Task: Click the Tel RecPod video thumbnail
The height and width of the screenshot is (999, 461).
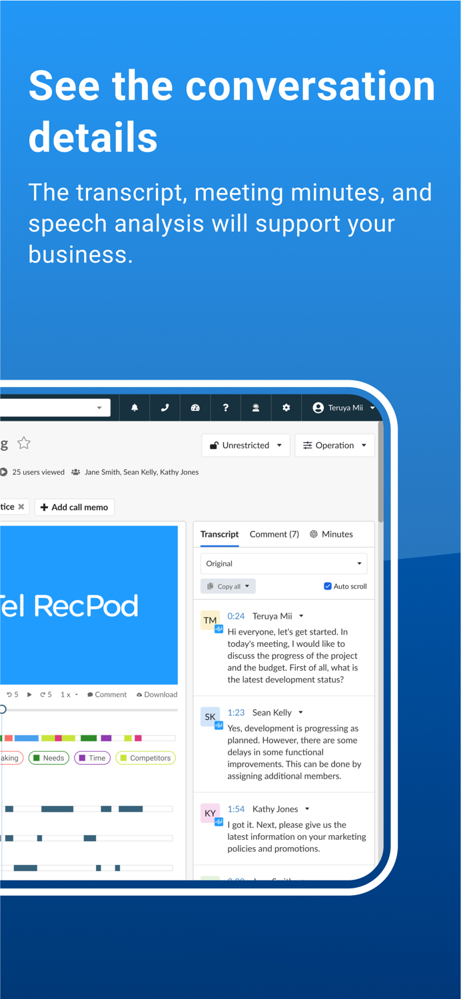Action: pos(89,605)
